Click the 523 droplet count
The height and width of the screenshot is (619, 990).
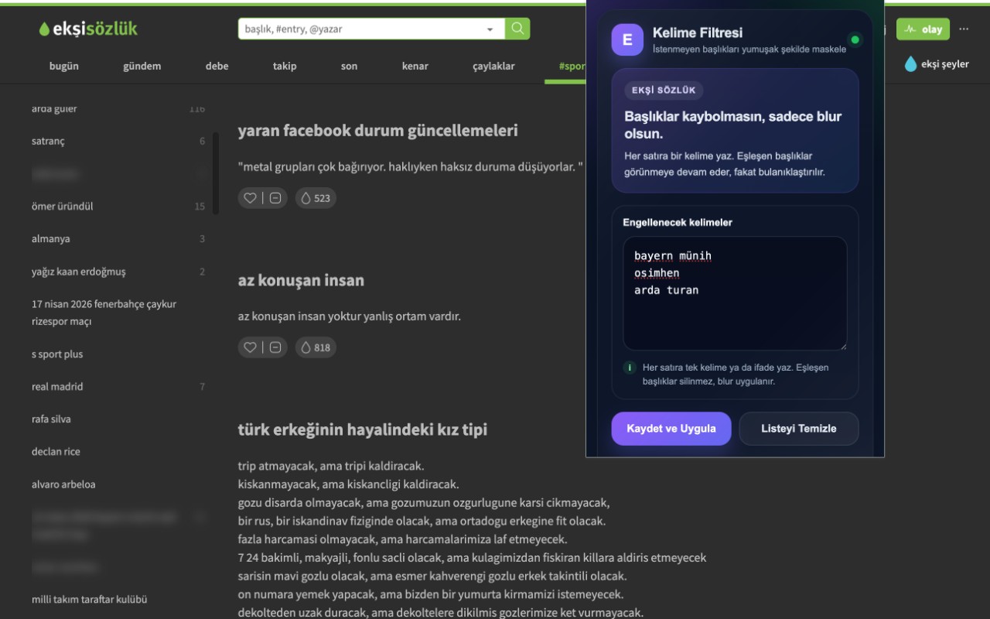pyautogui.click(x=316, y=198)
